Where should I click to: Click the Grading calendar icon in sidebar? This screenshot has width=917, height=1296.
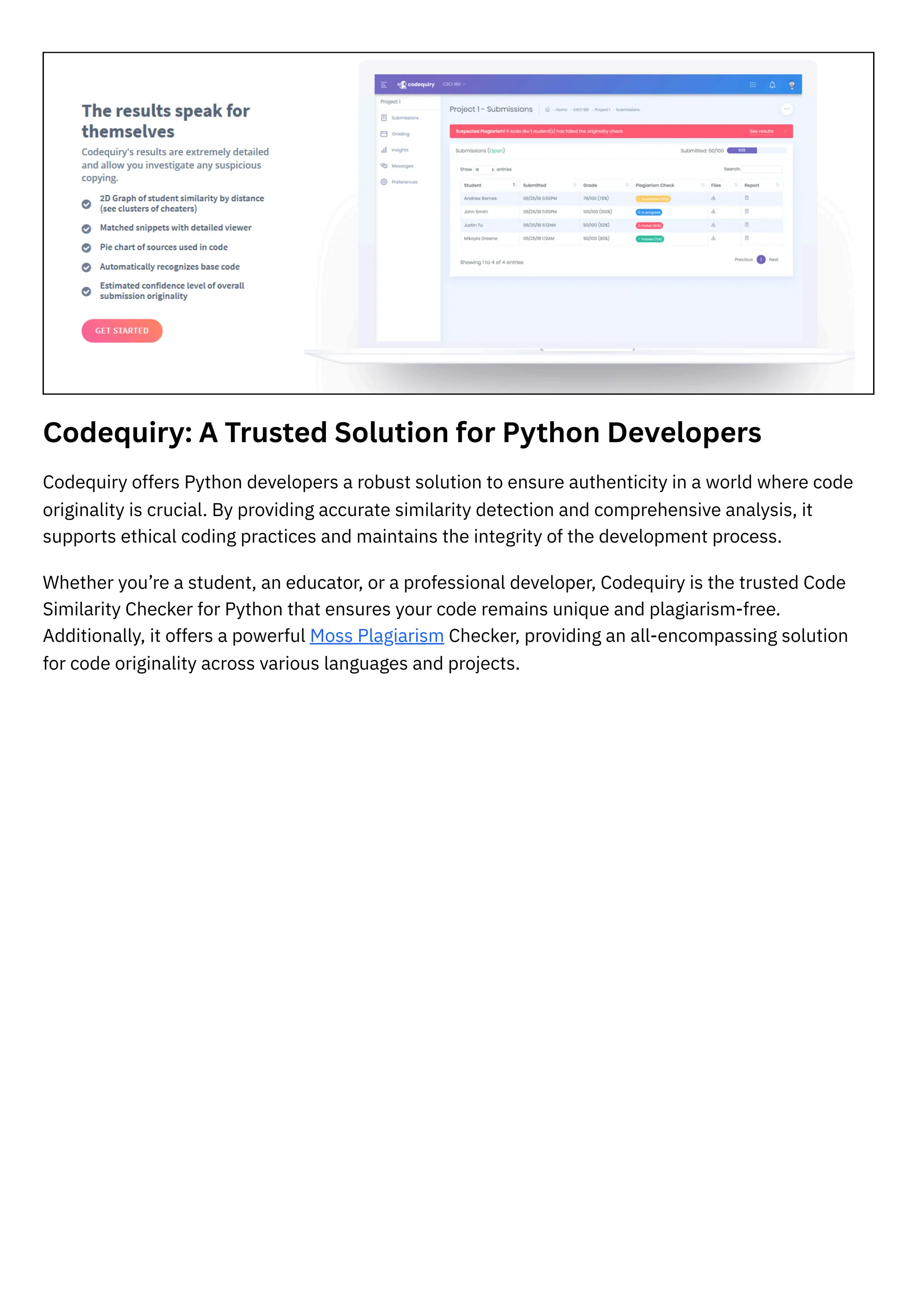click(x=384, y=134)
